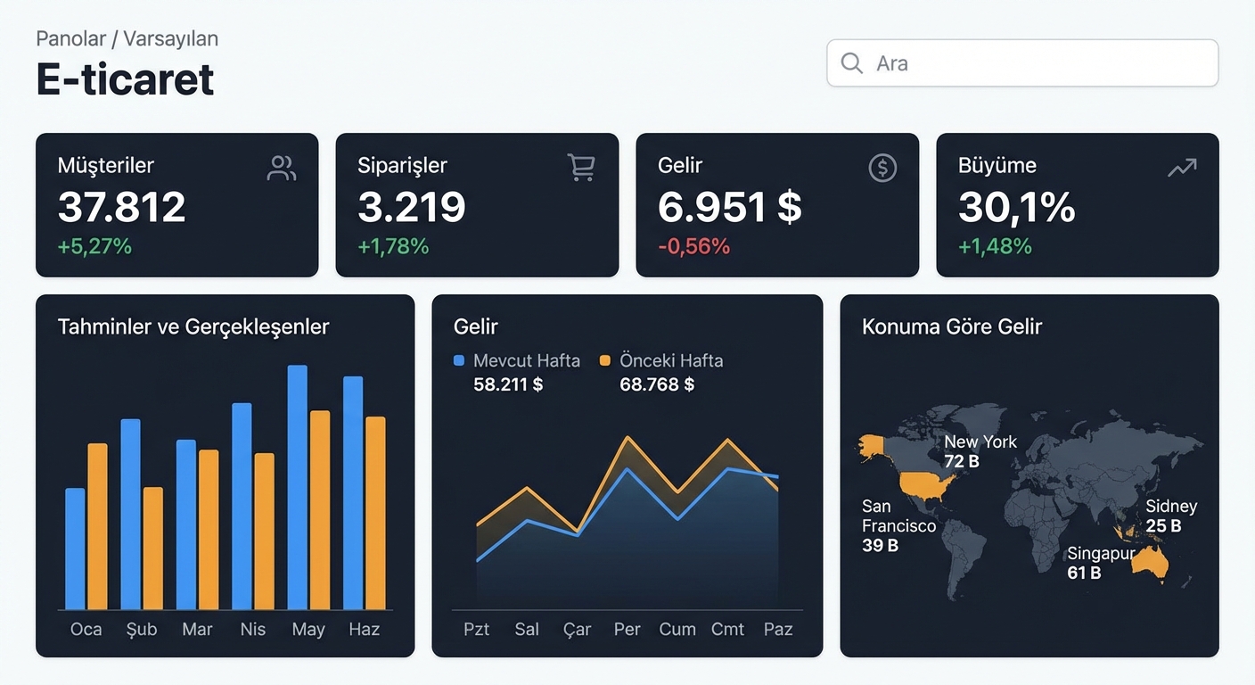Click the Singapur location on map
Screen dimensions: 1255x685
(1101, 563)
